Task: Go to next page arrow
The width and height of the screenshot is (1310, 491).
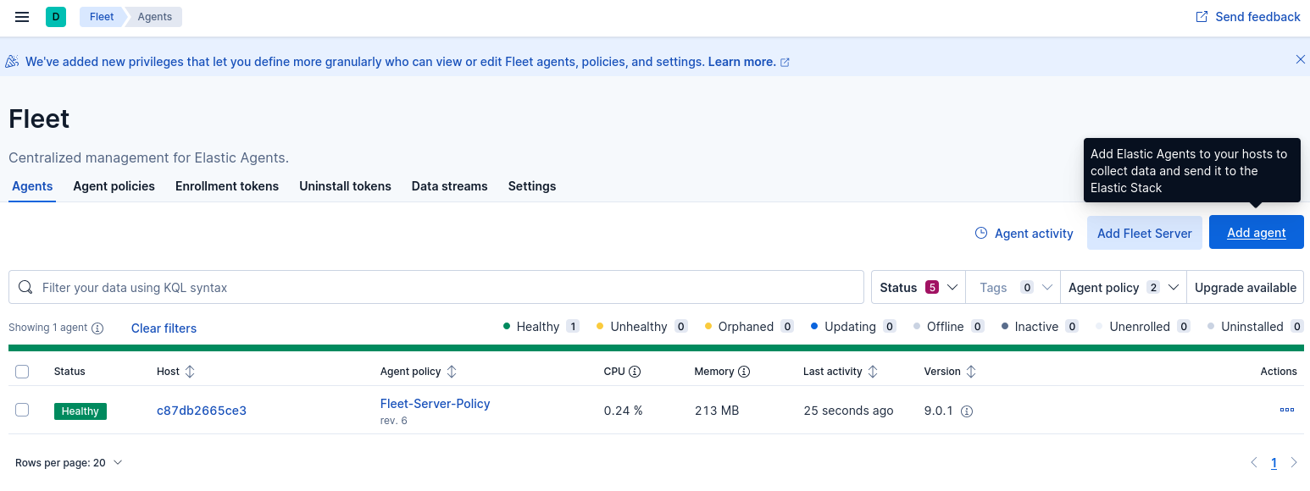Action: 1294,462
